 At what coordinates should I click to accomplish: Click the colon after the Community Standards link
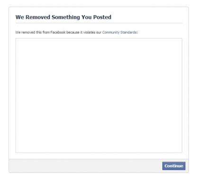pos(137,33)
